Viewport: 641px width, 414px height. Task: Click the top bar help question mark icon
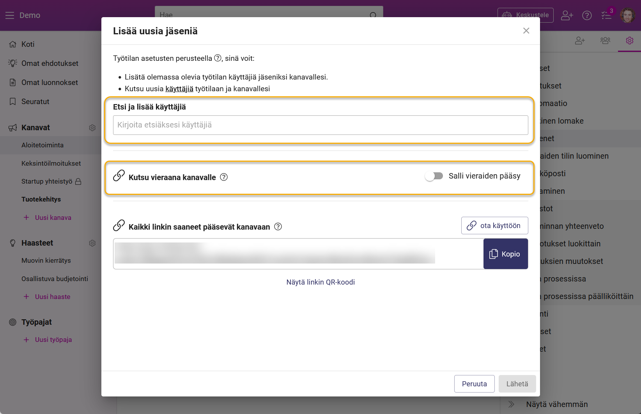587,15
